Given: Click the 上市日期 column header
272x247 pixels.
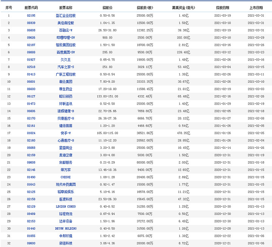Looking at the screenshot, I should click(256, 8).
